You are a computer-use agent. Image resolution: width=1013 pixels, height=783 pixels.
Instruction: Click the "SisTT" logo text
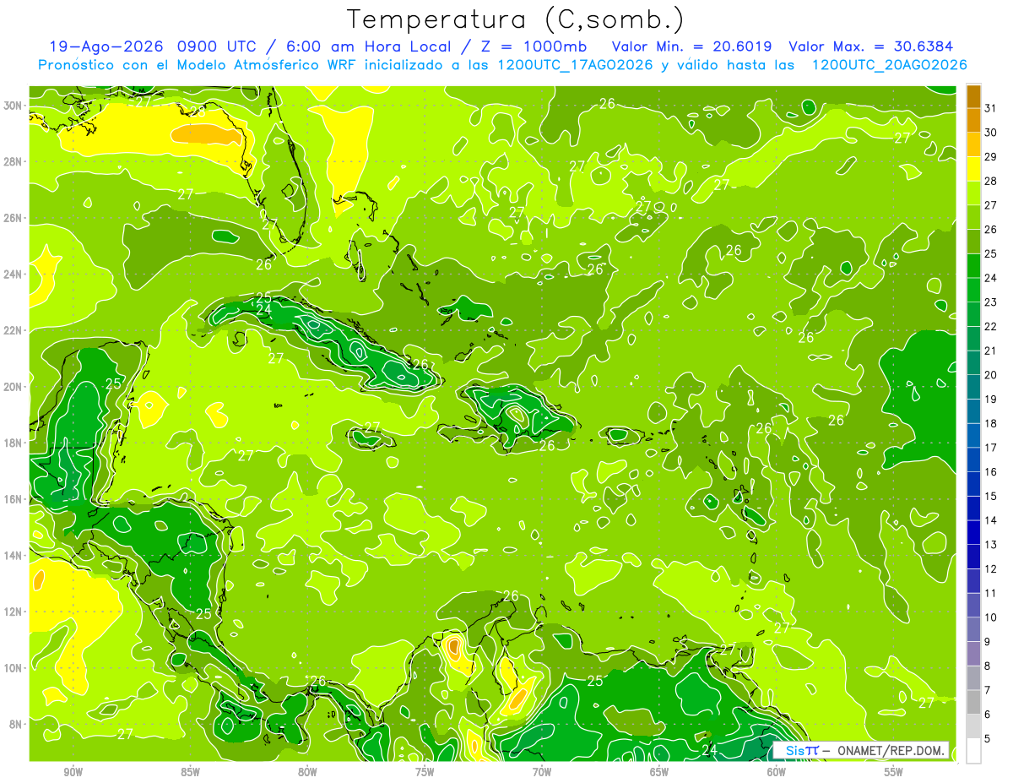pos(802,750)
